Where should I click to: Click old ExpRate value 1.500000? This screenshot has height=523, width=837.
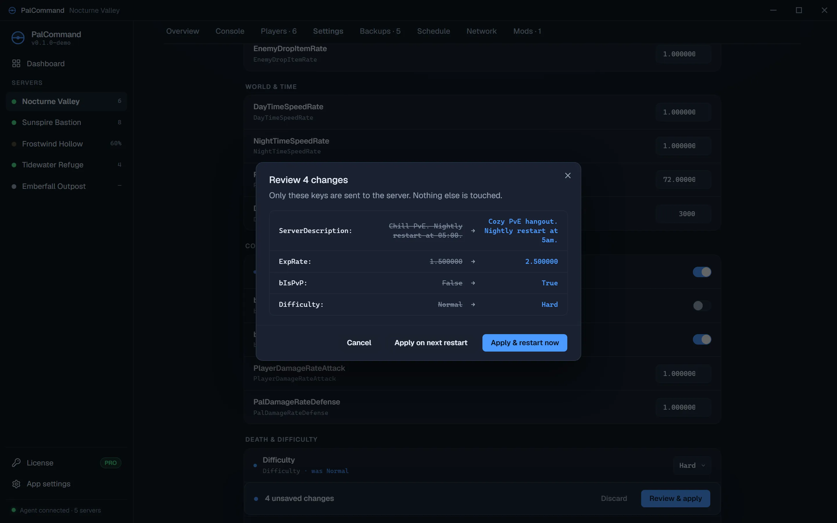[x=446, y=261]
